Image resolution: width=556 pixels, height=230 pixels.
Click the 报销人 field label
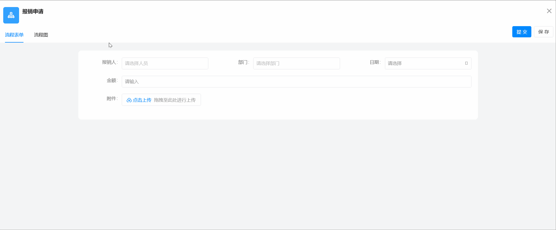click(x=109, y=62)
